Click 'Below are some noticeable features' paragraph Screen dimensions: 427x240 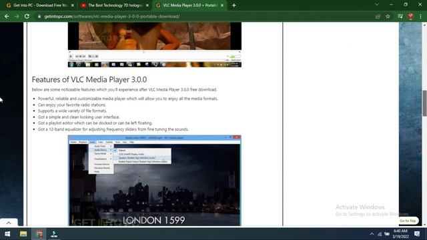click(124, 89)
